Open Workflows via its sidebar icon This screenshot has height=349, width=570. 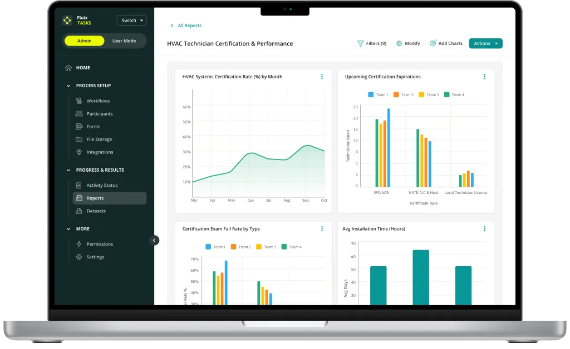point(79,101)
